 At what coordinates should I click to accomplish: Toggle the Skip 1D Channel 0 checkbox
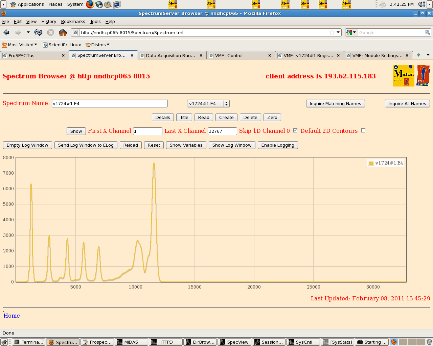coord(295,130)
